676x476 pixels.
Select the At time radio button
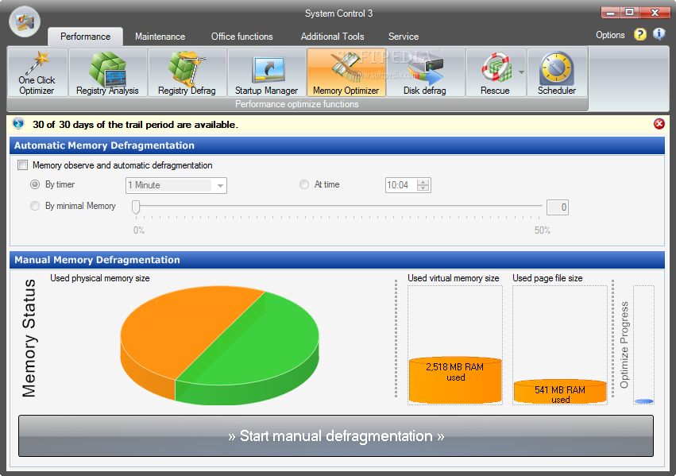point(304,184)
